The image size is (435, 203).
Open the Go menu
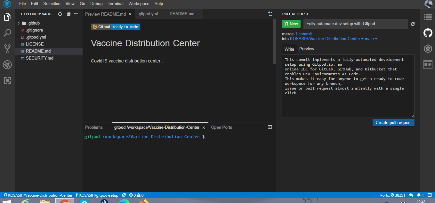[83, 4]
